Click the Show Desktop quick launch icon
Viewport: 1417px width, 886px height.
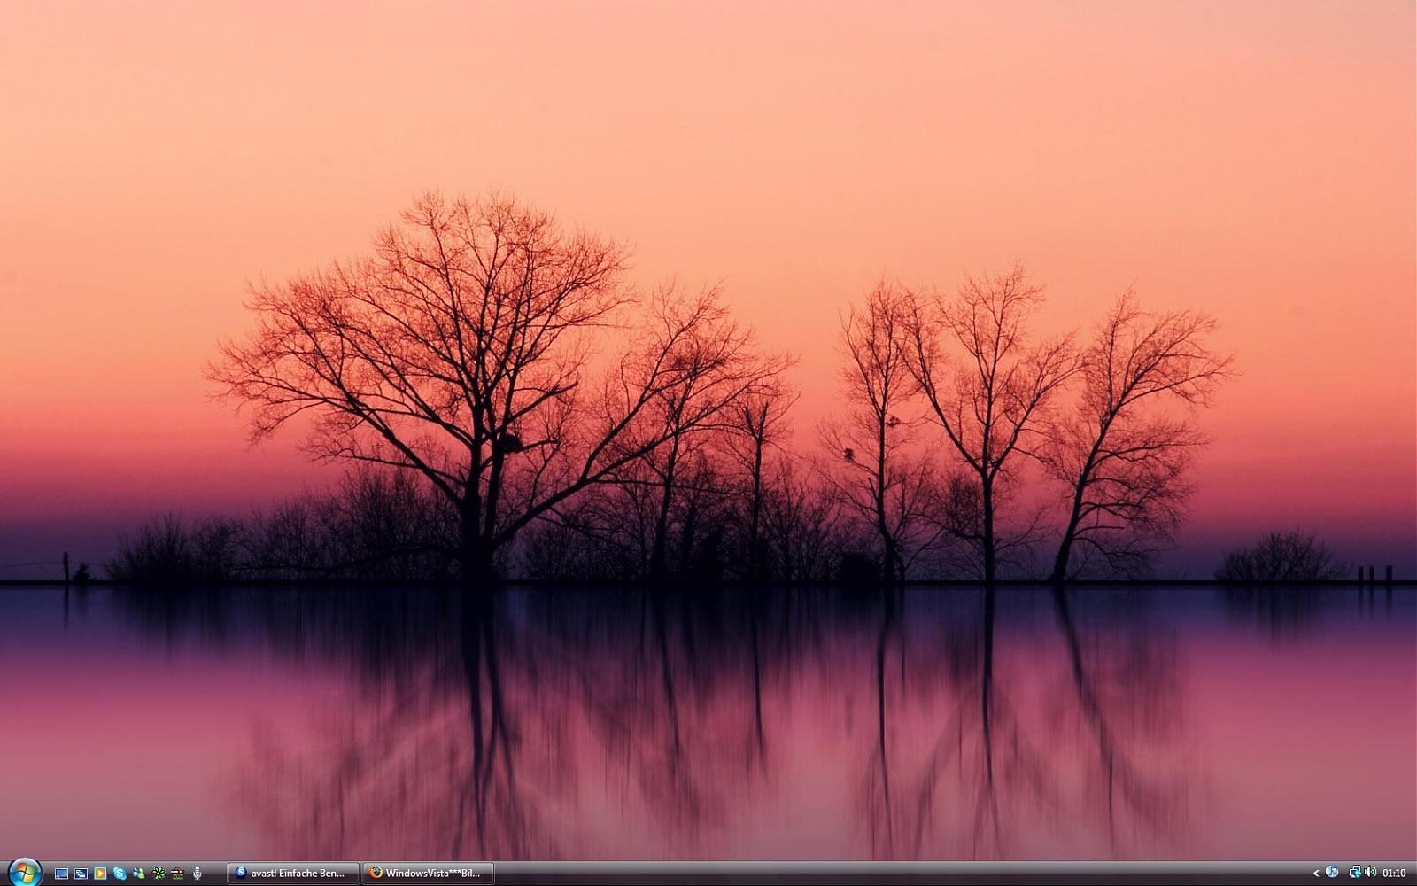click(61, 874)
